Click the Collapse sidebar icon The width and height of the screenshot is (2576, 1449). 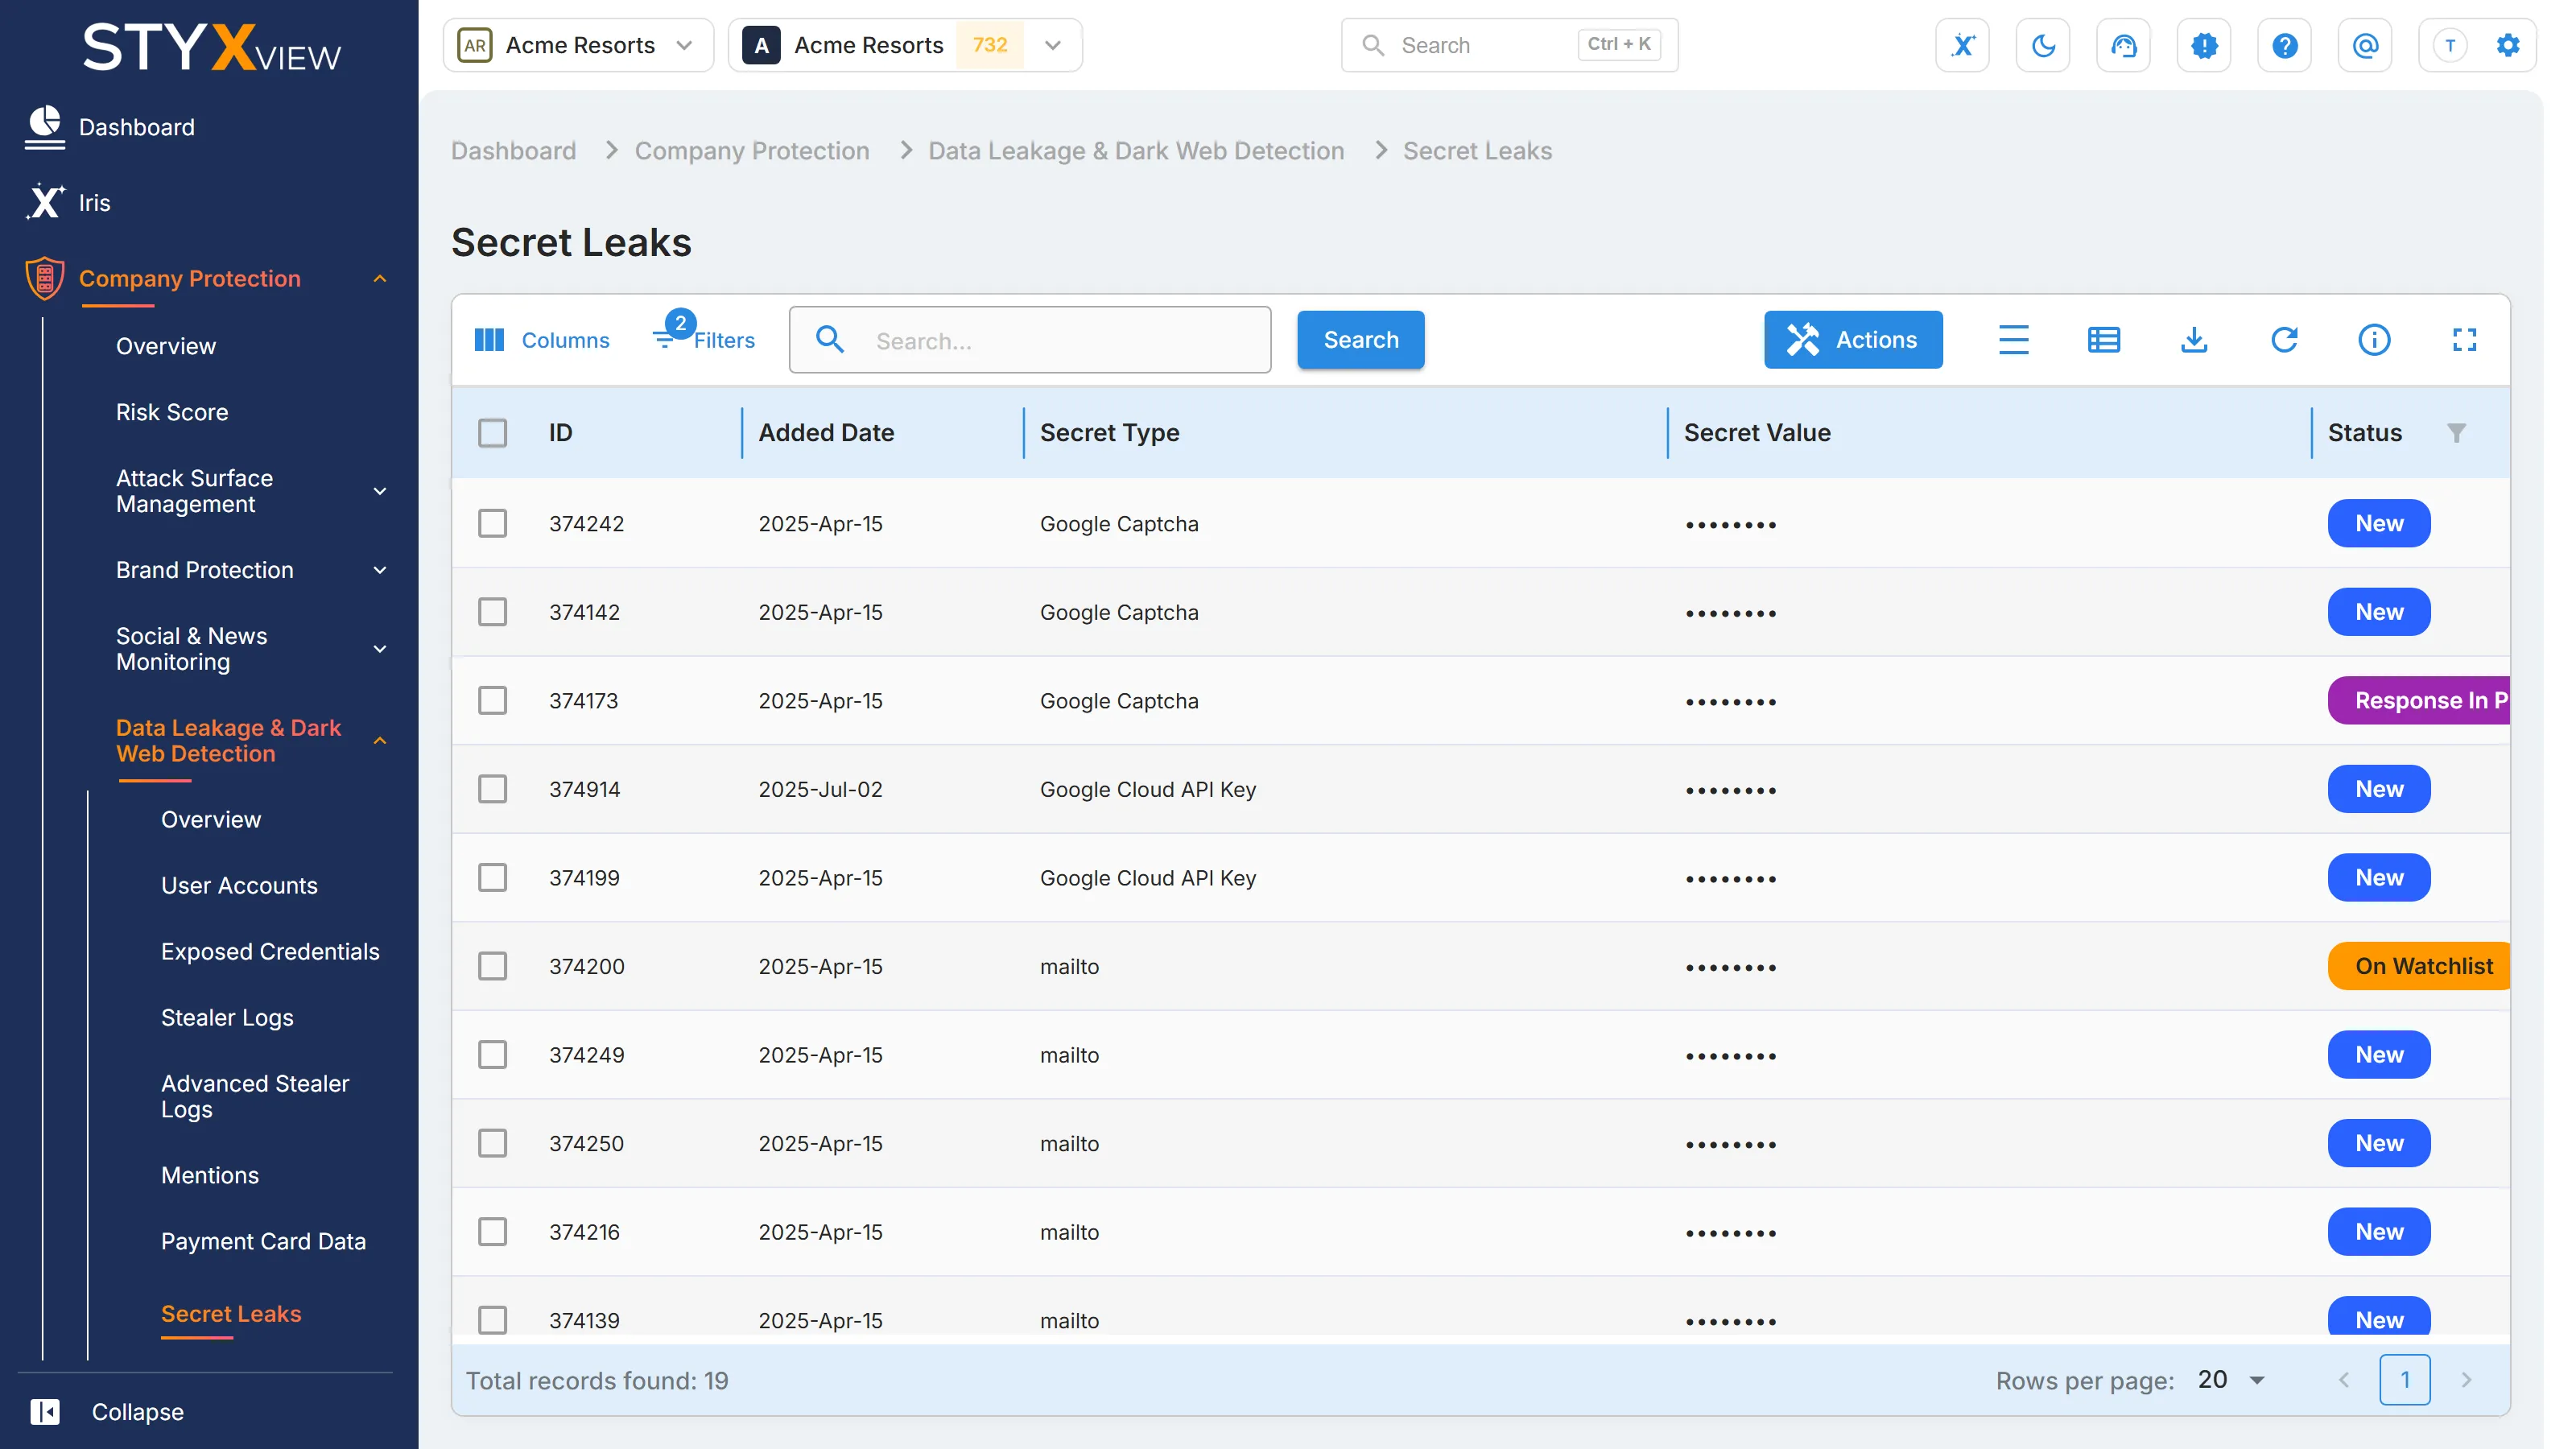pos(44,1411)
